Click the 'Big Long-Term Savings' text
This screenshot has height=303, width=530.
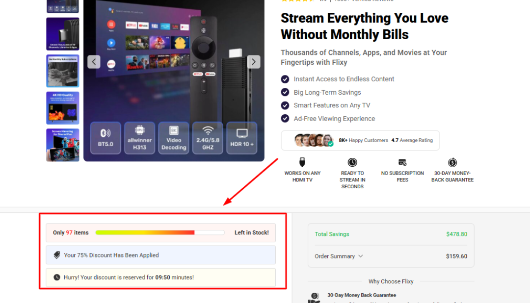[327, 92]
